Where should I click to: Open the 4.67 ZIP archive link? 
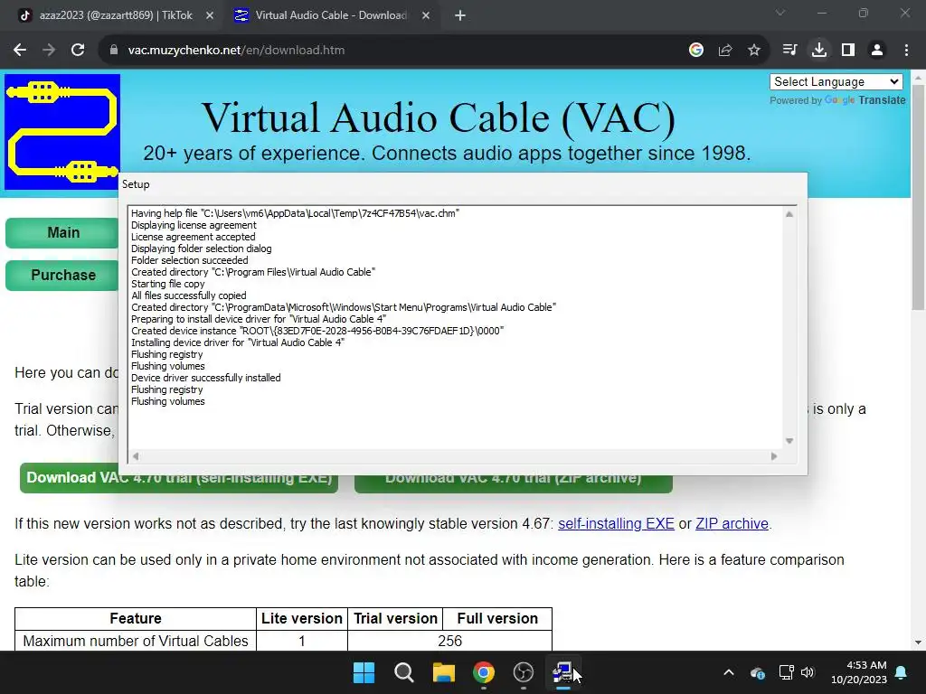click(732, 523)
